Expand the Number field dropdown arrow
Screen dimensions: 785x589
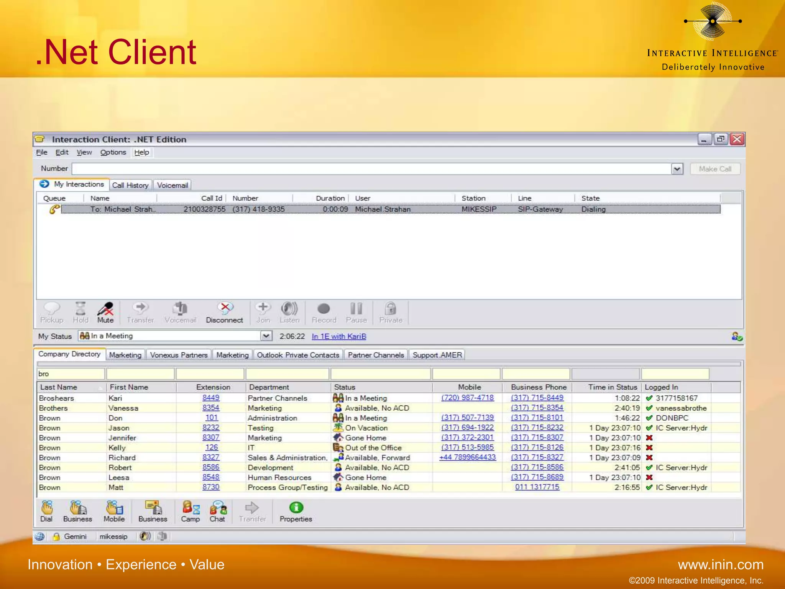tap(677, 169)
